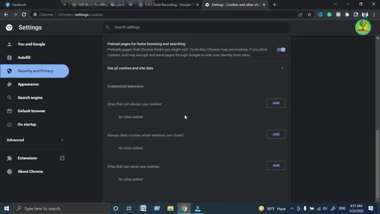Open the notification center icon

click(370, 209)
